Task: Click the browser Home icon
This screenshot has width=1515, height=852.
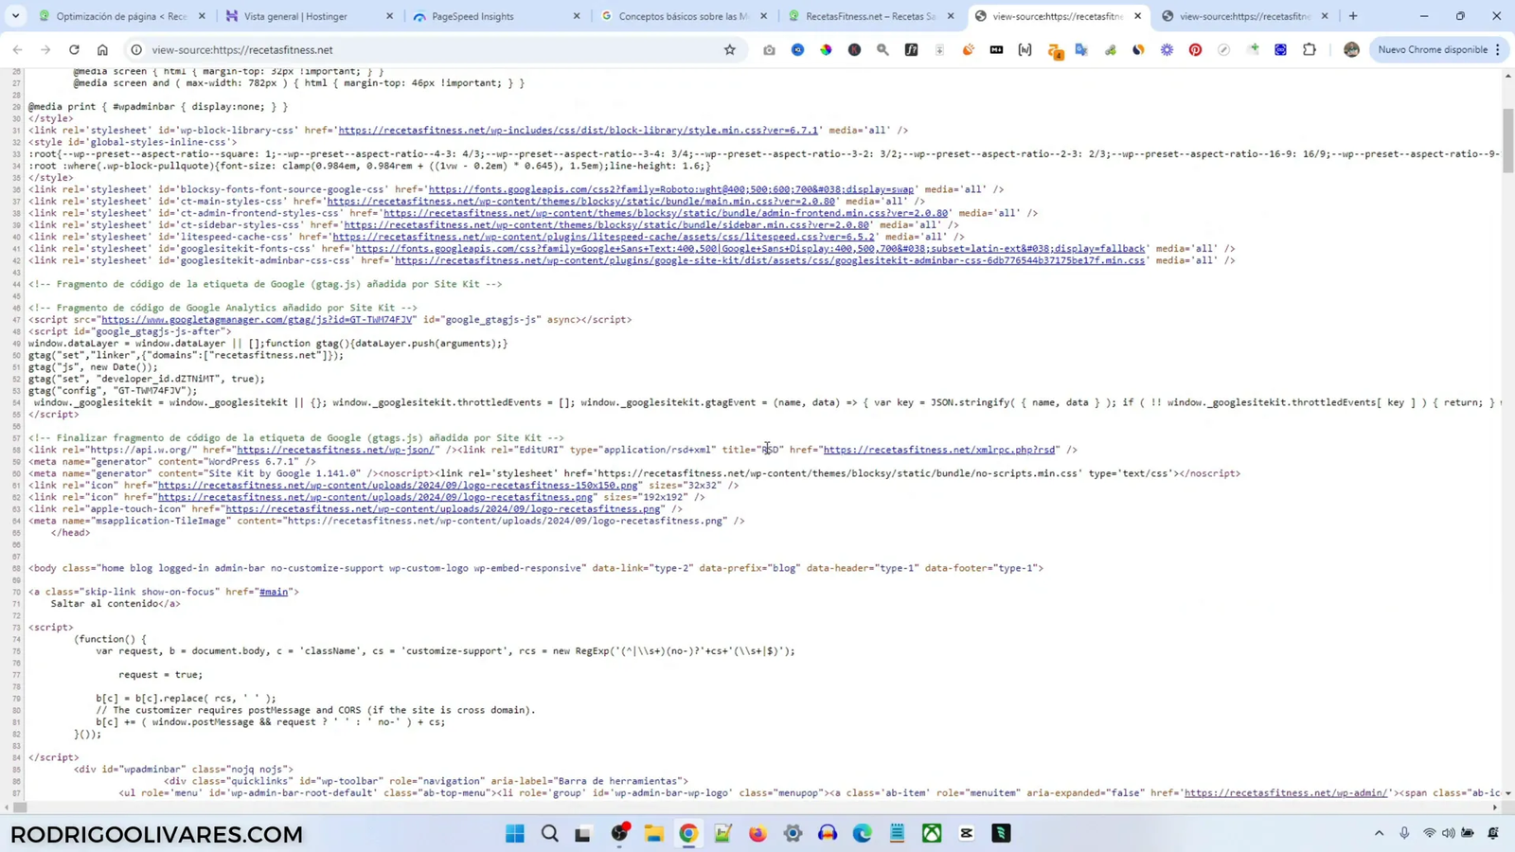Action: [104, 49]
